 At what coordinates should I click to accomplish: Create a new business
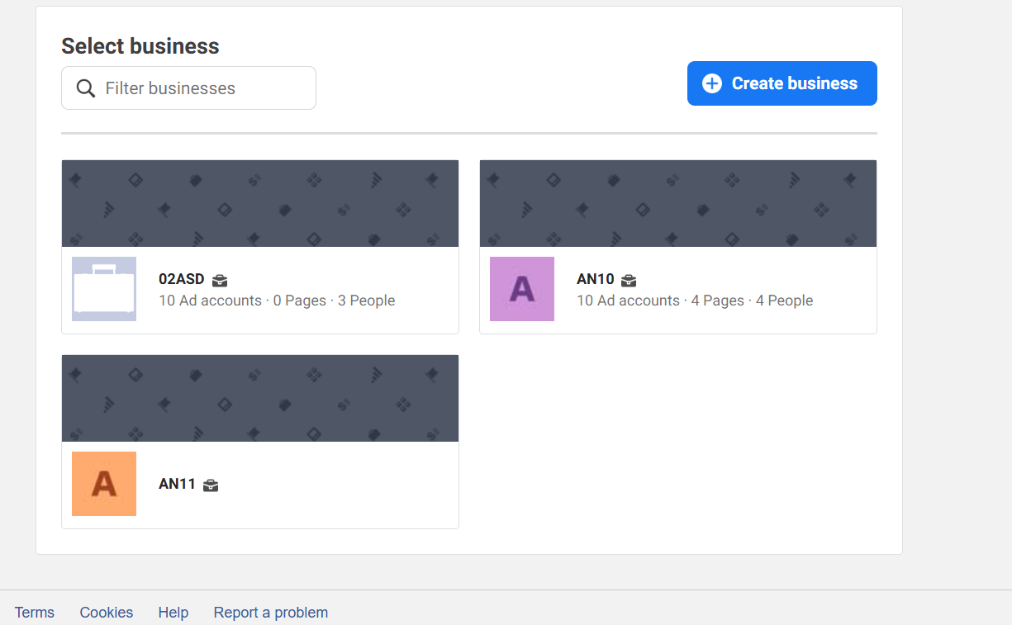click(782, 83)
